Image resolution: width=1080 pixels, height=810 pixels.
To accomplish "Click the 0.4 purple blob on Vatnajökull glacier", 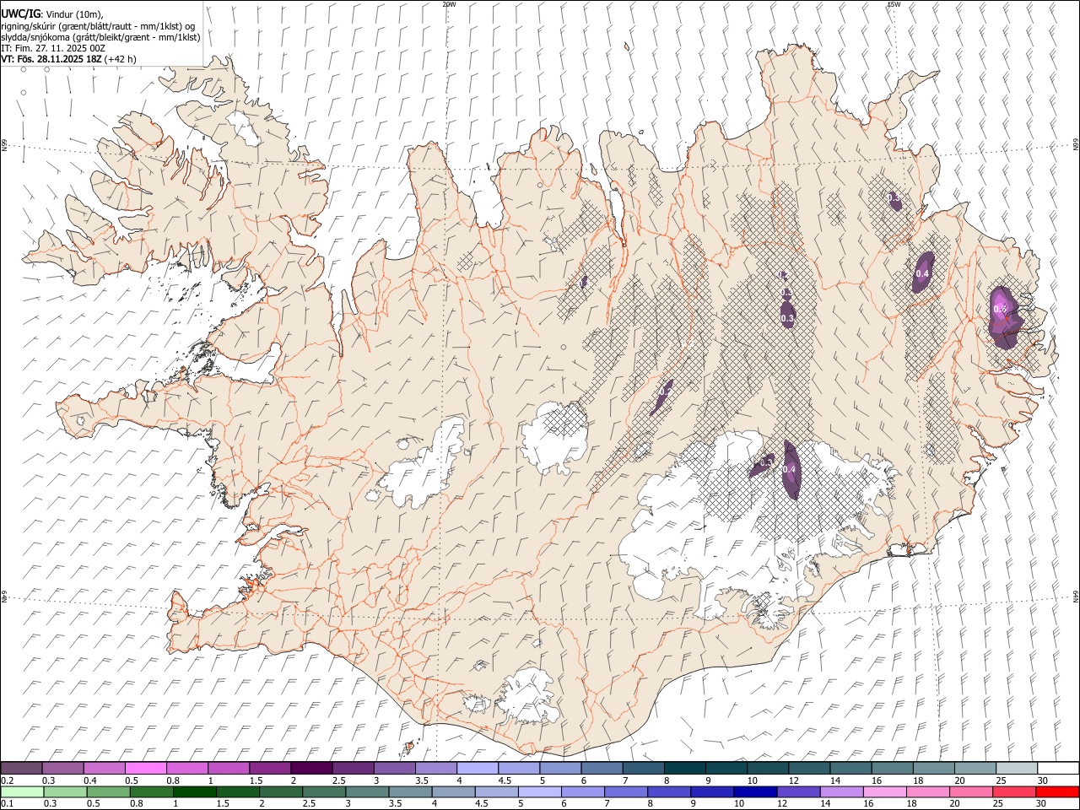I will (x=791, y=468).
